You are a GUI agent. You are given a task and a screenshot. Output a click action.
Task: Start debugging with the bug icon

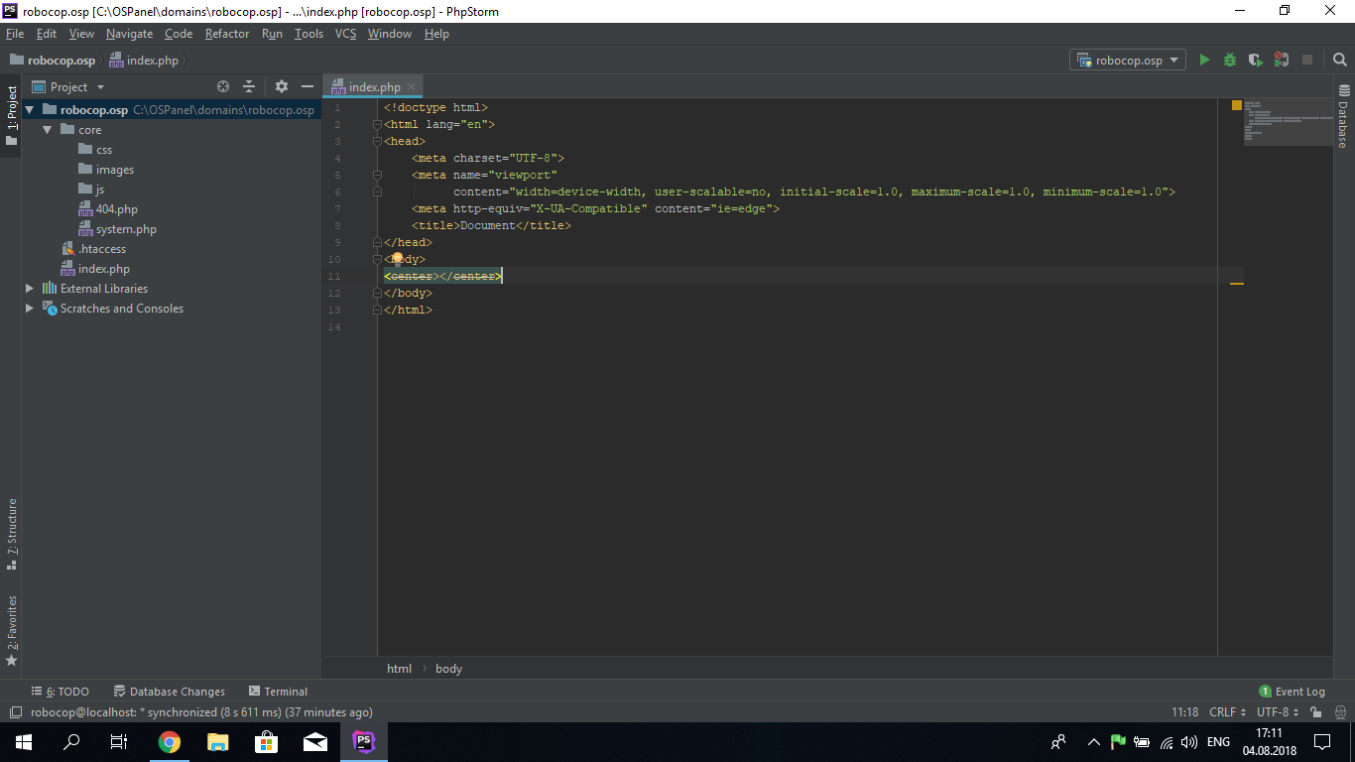(x=1230, y=61)
